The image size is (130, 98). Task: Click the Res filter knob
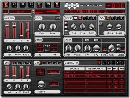74,27
